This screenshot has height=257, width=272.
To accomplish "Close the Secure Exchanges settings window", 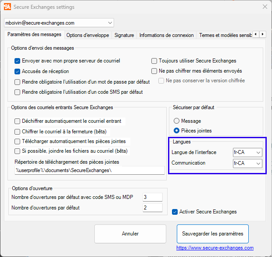I will click(x=265, y=7).
